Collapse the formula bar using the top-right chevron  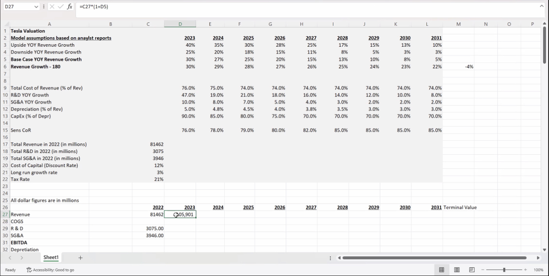coord(541,6)
